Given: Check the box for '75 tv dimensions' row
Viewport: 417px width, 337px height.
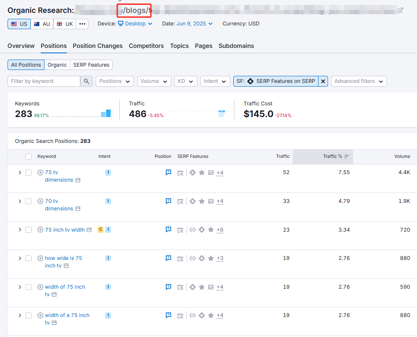Looking at the screenshot, I should pyautogui.click(x=28, y=172).
